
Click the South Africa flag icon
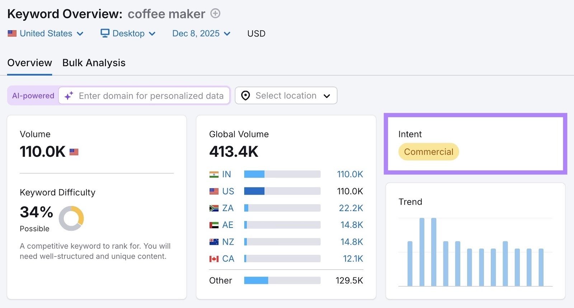click(214, 208)
